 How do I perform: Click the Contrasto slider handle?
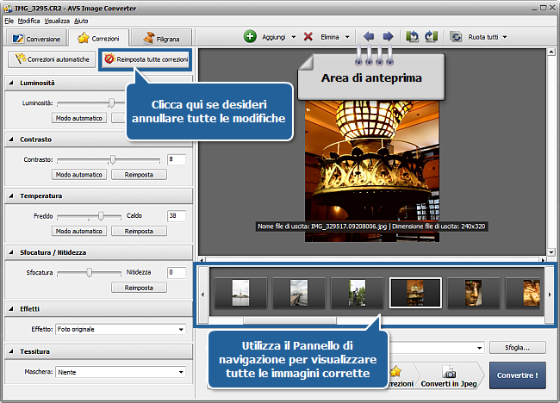click(x=112, y=159)
